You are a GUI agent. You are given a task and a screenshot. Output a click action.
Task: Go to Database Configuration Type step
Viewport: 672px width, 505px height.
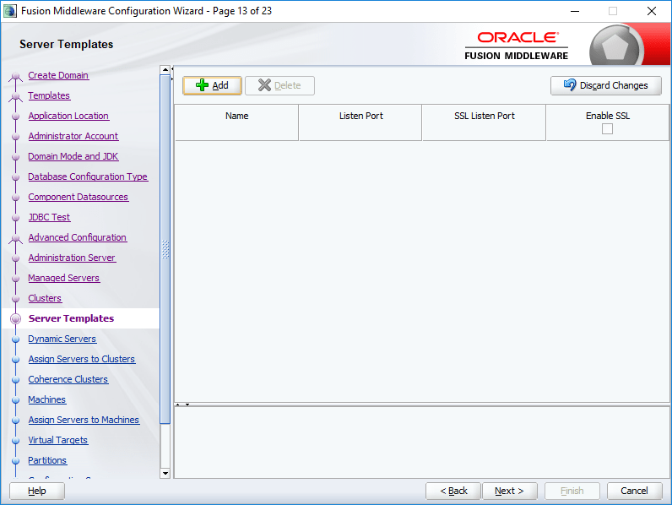pyautogui.click(x=88, y=176)
